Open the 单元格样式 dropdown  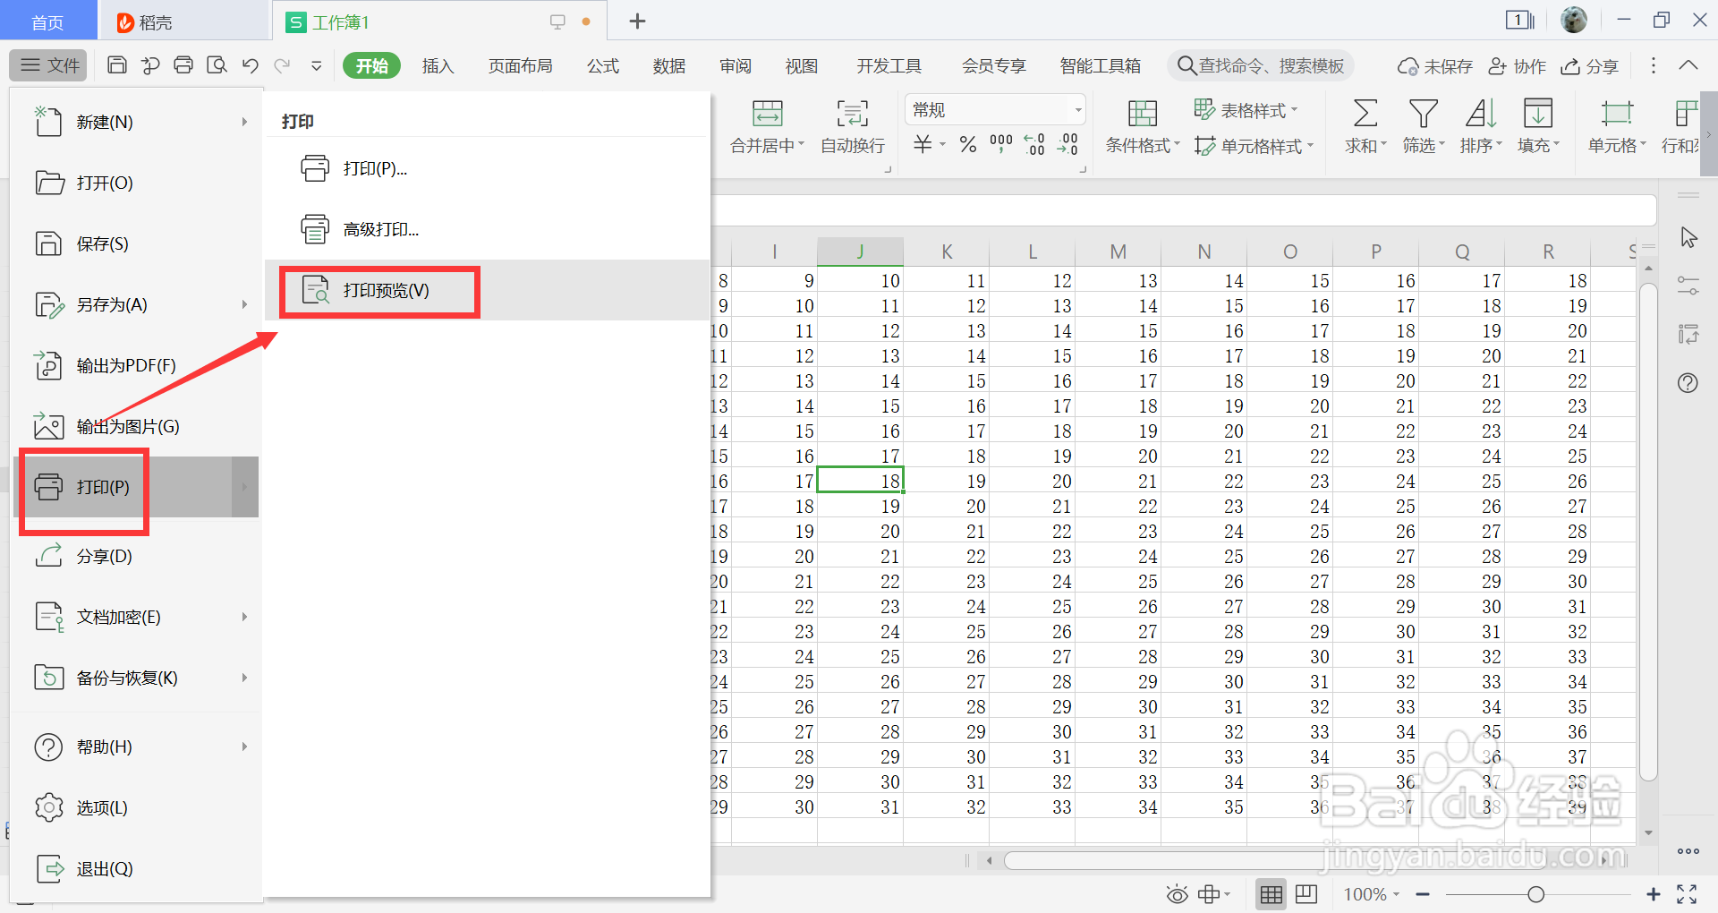1254,146
